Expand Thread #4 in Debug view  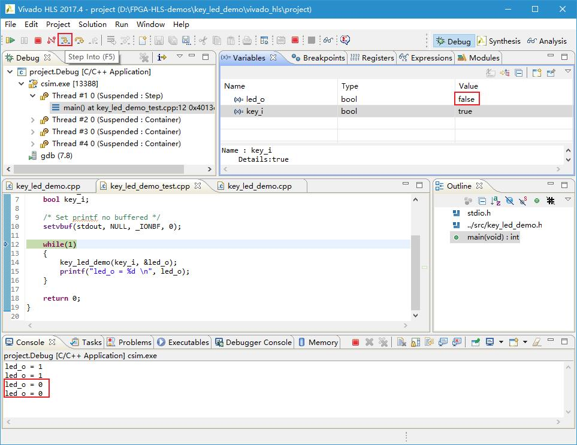click(33, 144)
